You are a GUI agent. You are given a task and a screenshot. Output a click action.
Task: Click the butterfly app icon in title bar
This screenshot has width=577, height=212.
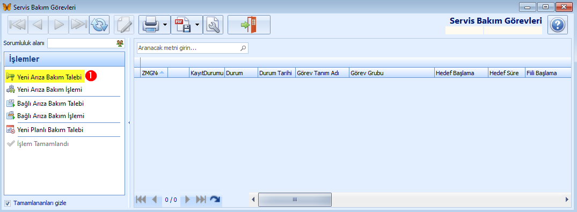[6, 6]
